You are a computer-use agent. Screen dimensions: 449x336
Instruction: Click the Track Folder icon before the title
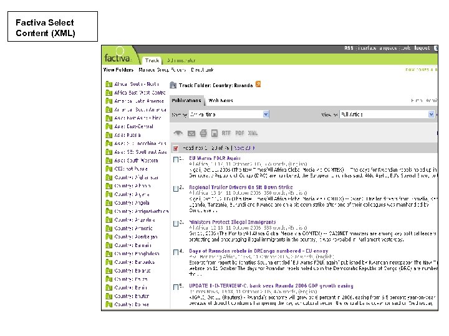click(x=173, y=85)
